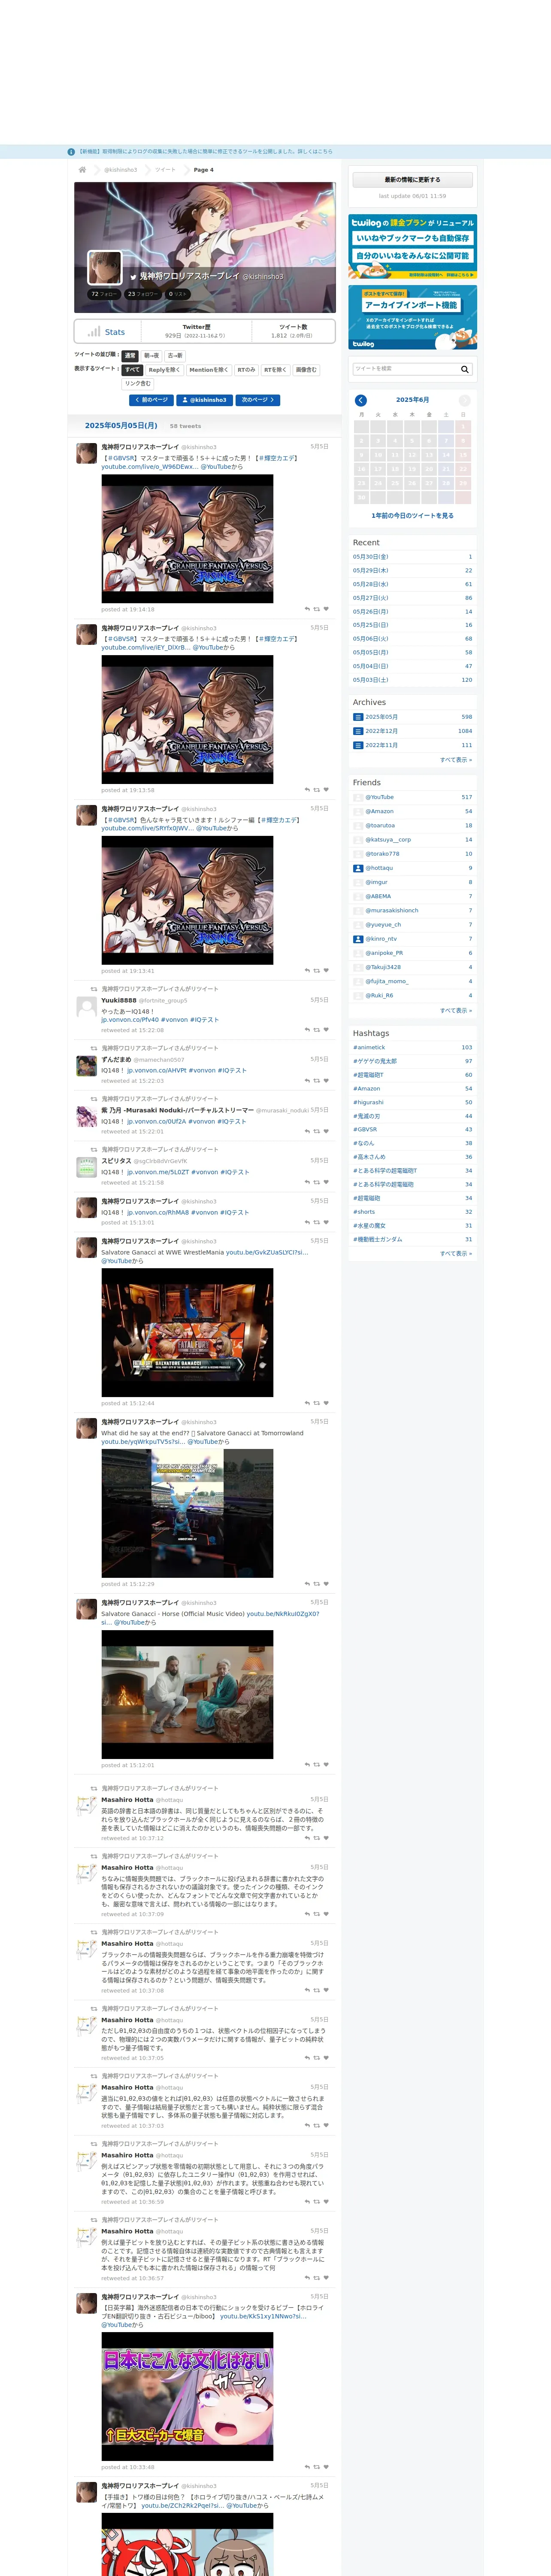Go to 次のページ button
Screen dimensions: 551x2576
pos(258,400)
